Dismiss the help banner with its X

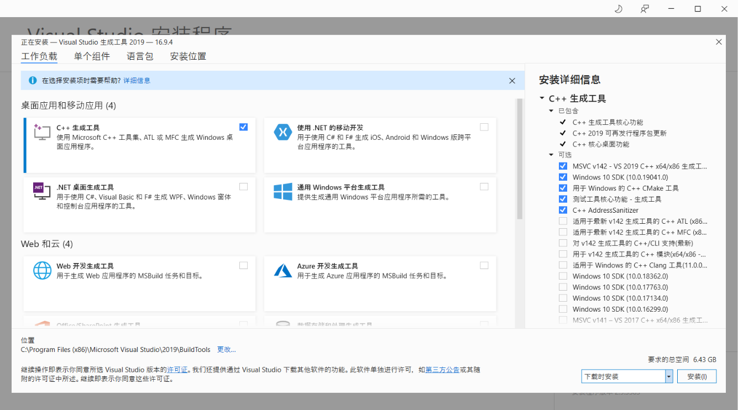512,81
